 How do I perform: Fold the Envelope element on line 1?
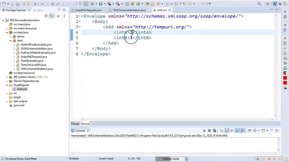tap(79, 16)
